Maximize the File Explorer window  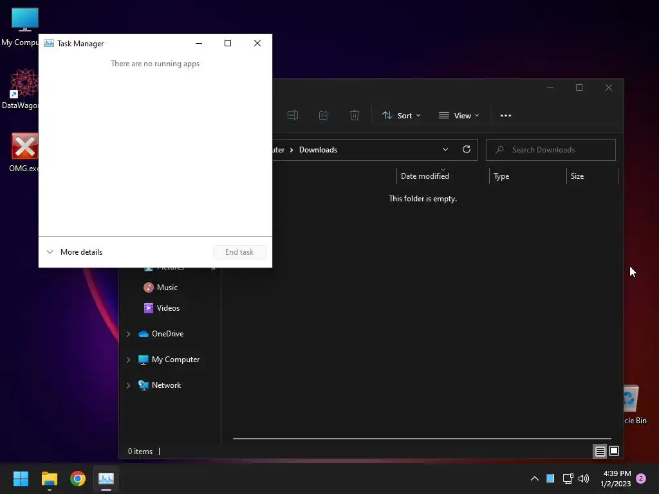[x=579, y=87]
